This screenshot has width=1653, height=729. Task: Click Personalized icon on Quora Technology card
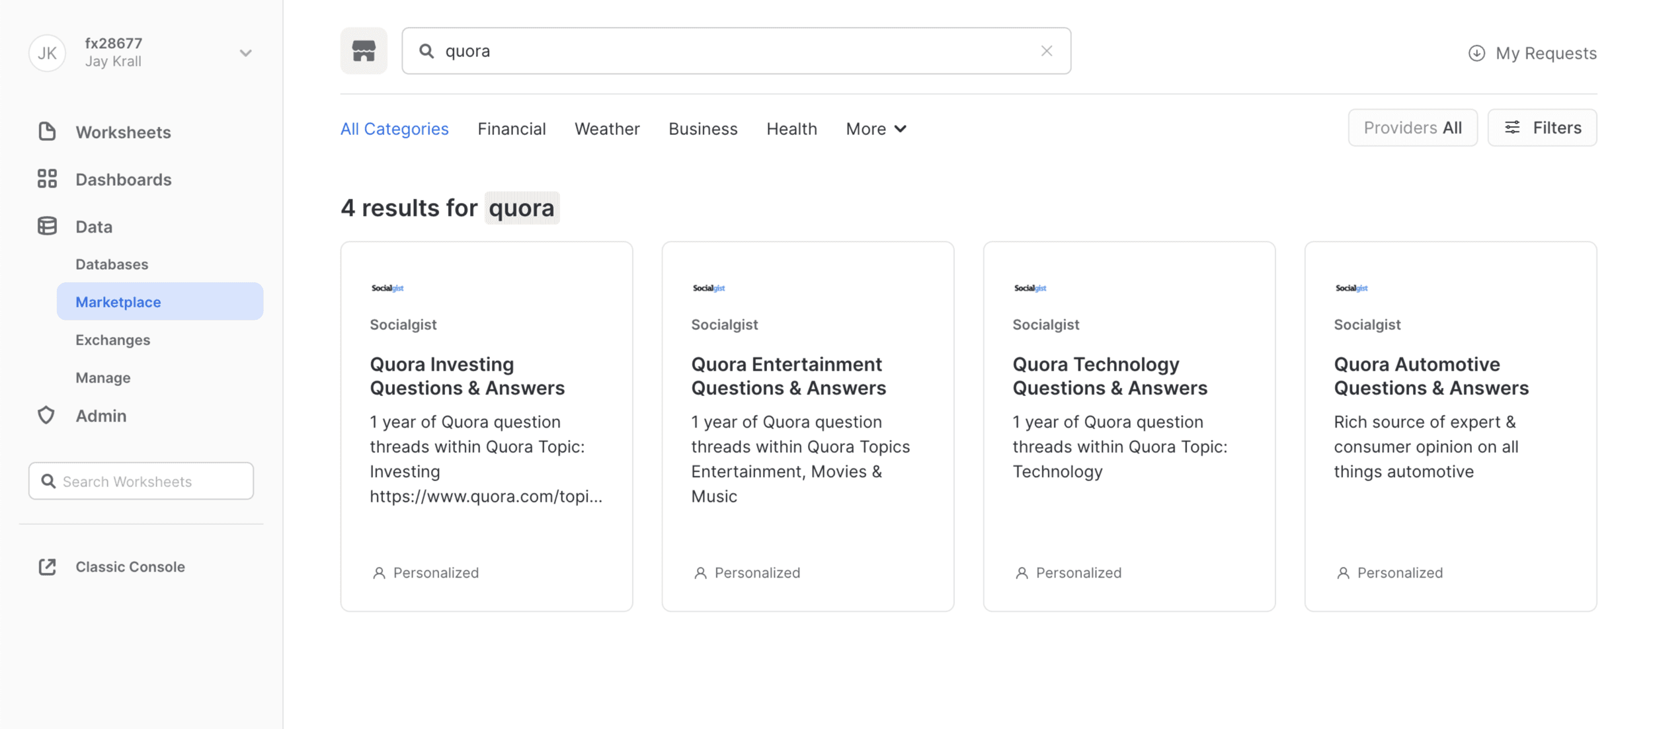click(x=1022, y=572)
